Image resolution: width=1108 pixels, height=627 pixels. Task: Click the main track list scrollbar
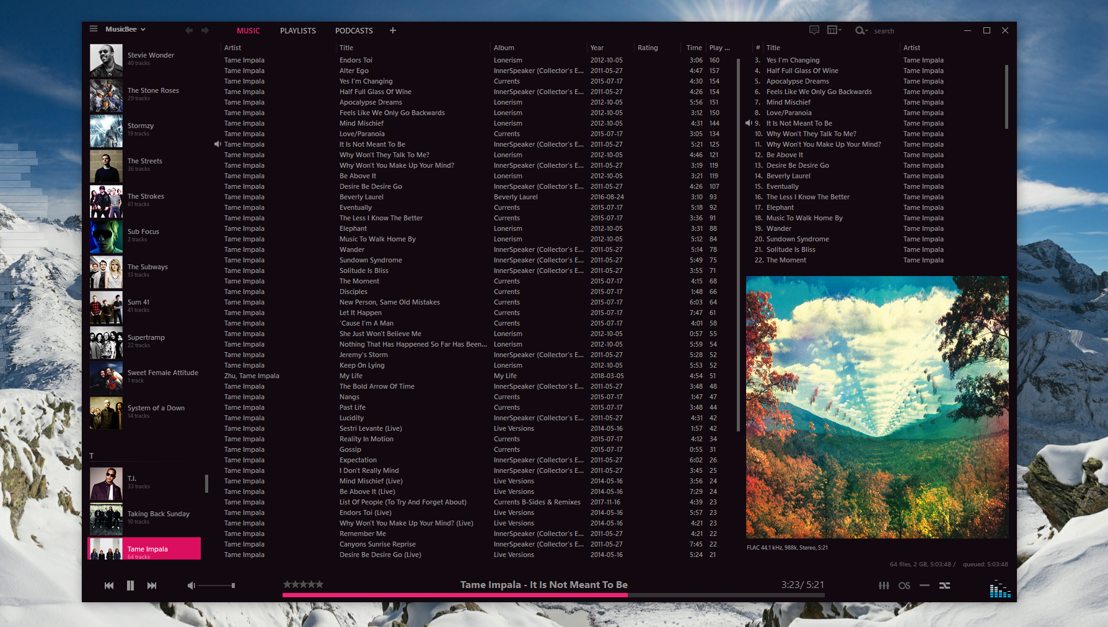click(738, 244)
